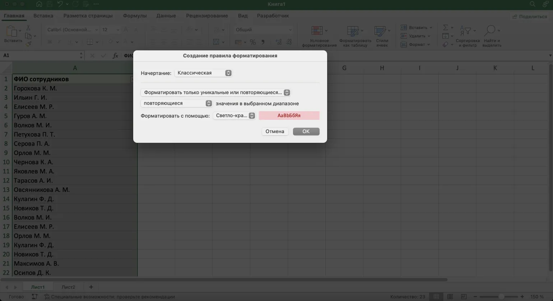Click the AutoSum sigma icon
The width and height of the screenshot is (553, 301).
tap(446, 28)
